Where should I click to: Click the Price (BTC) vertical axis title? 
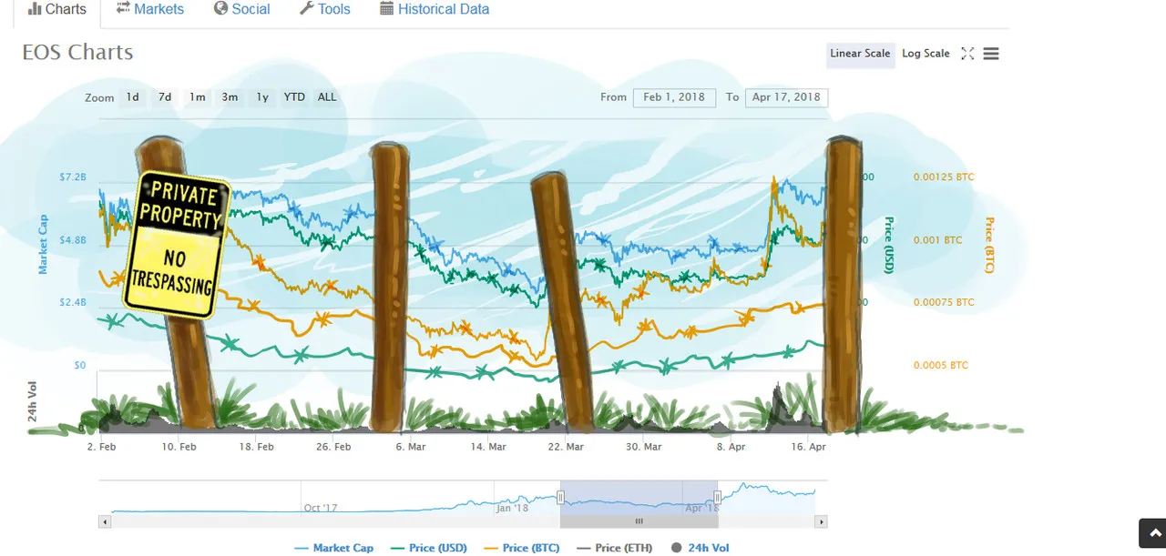(989, 245)
